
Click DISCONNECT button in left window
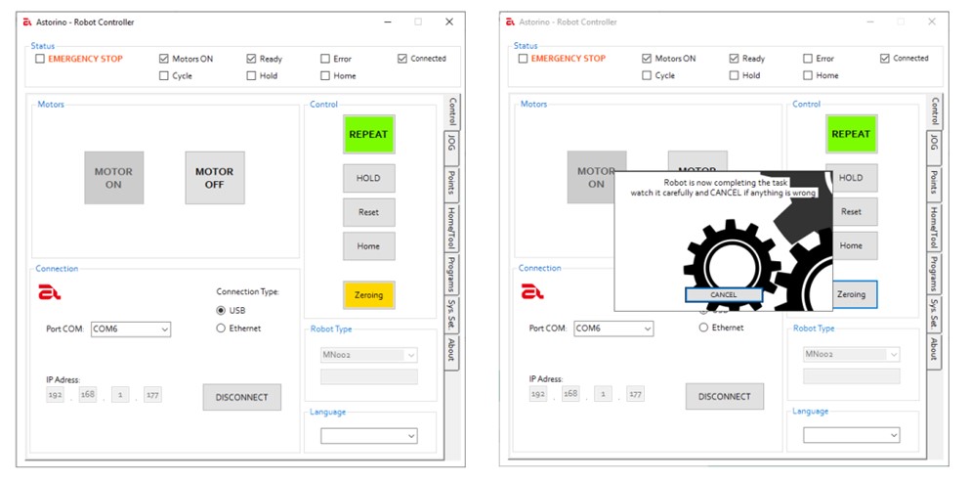242,398
